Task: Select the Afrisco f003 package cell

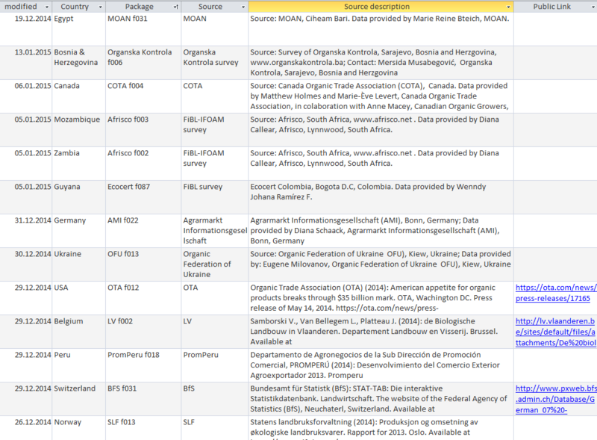Action: pyautogui.click(x=143, y=130)
